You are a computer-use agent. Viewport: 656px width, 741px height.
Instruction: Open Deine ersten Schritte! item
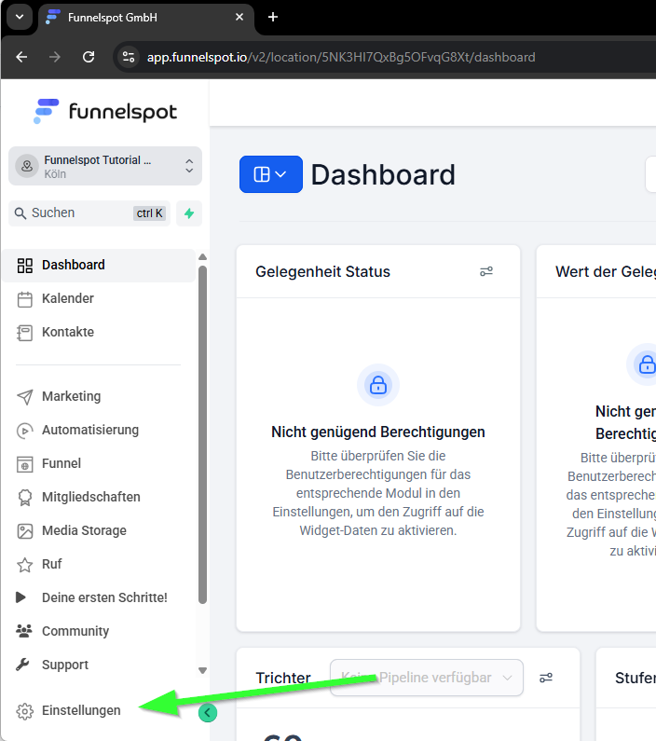pos(99,597)
